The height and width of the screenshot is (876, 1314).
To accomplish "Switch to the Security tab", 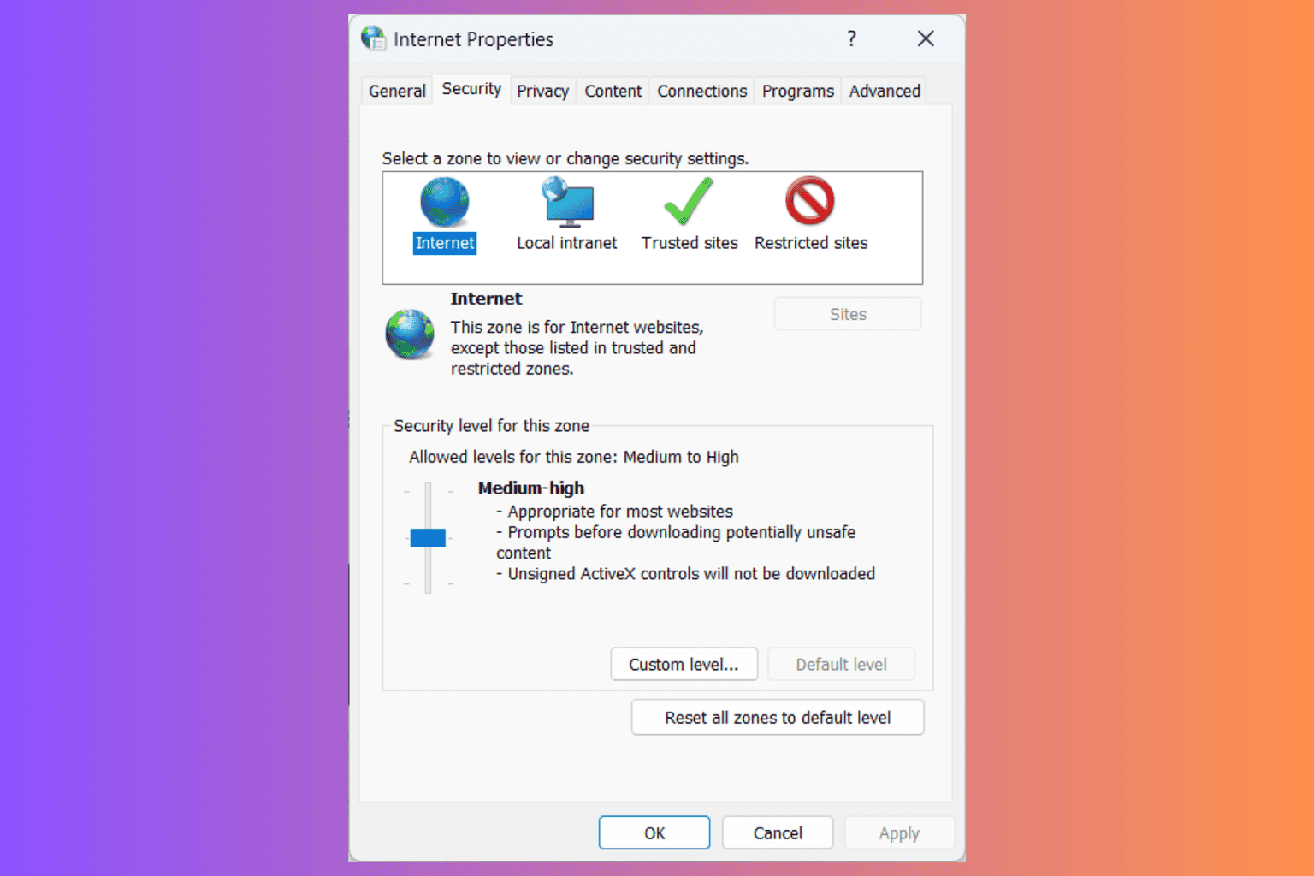I will pos(471,89).
